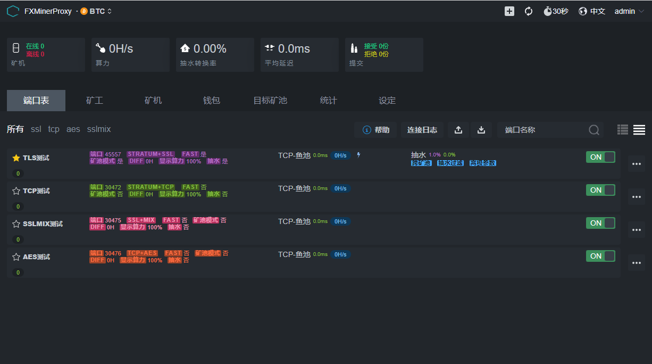The height and width of the screenshot is (364, 652).
Task: Switch to plain rows list view
Action: pos(639,129)
